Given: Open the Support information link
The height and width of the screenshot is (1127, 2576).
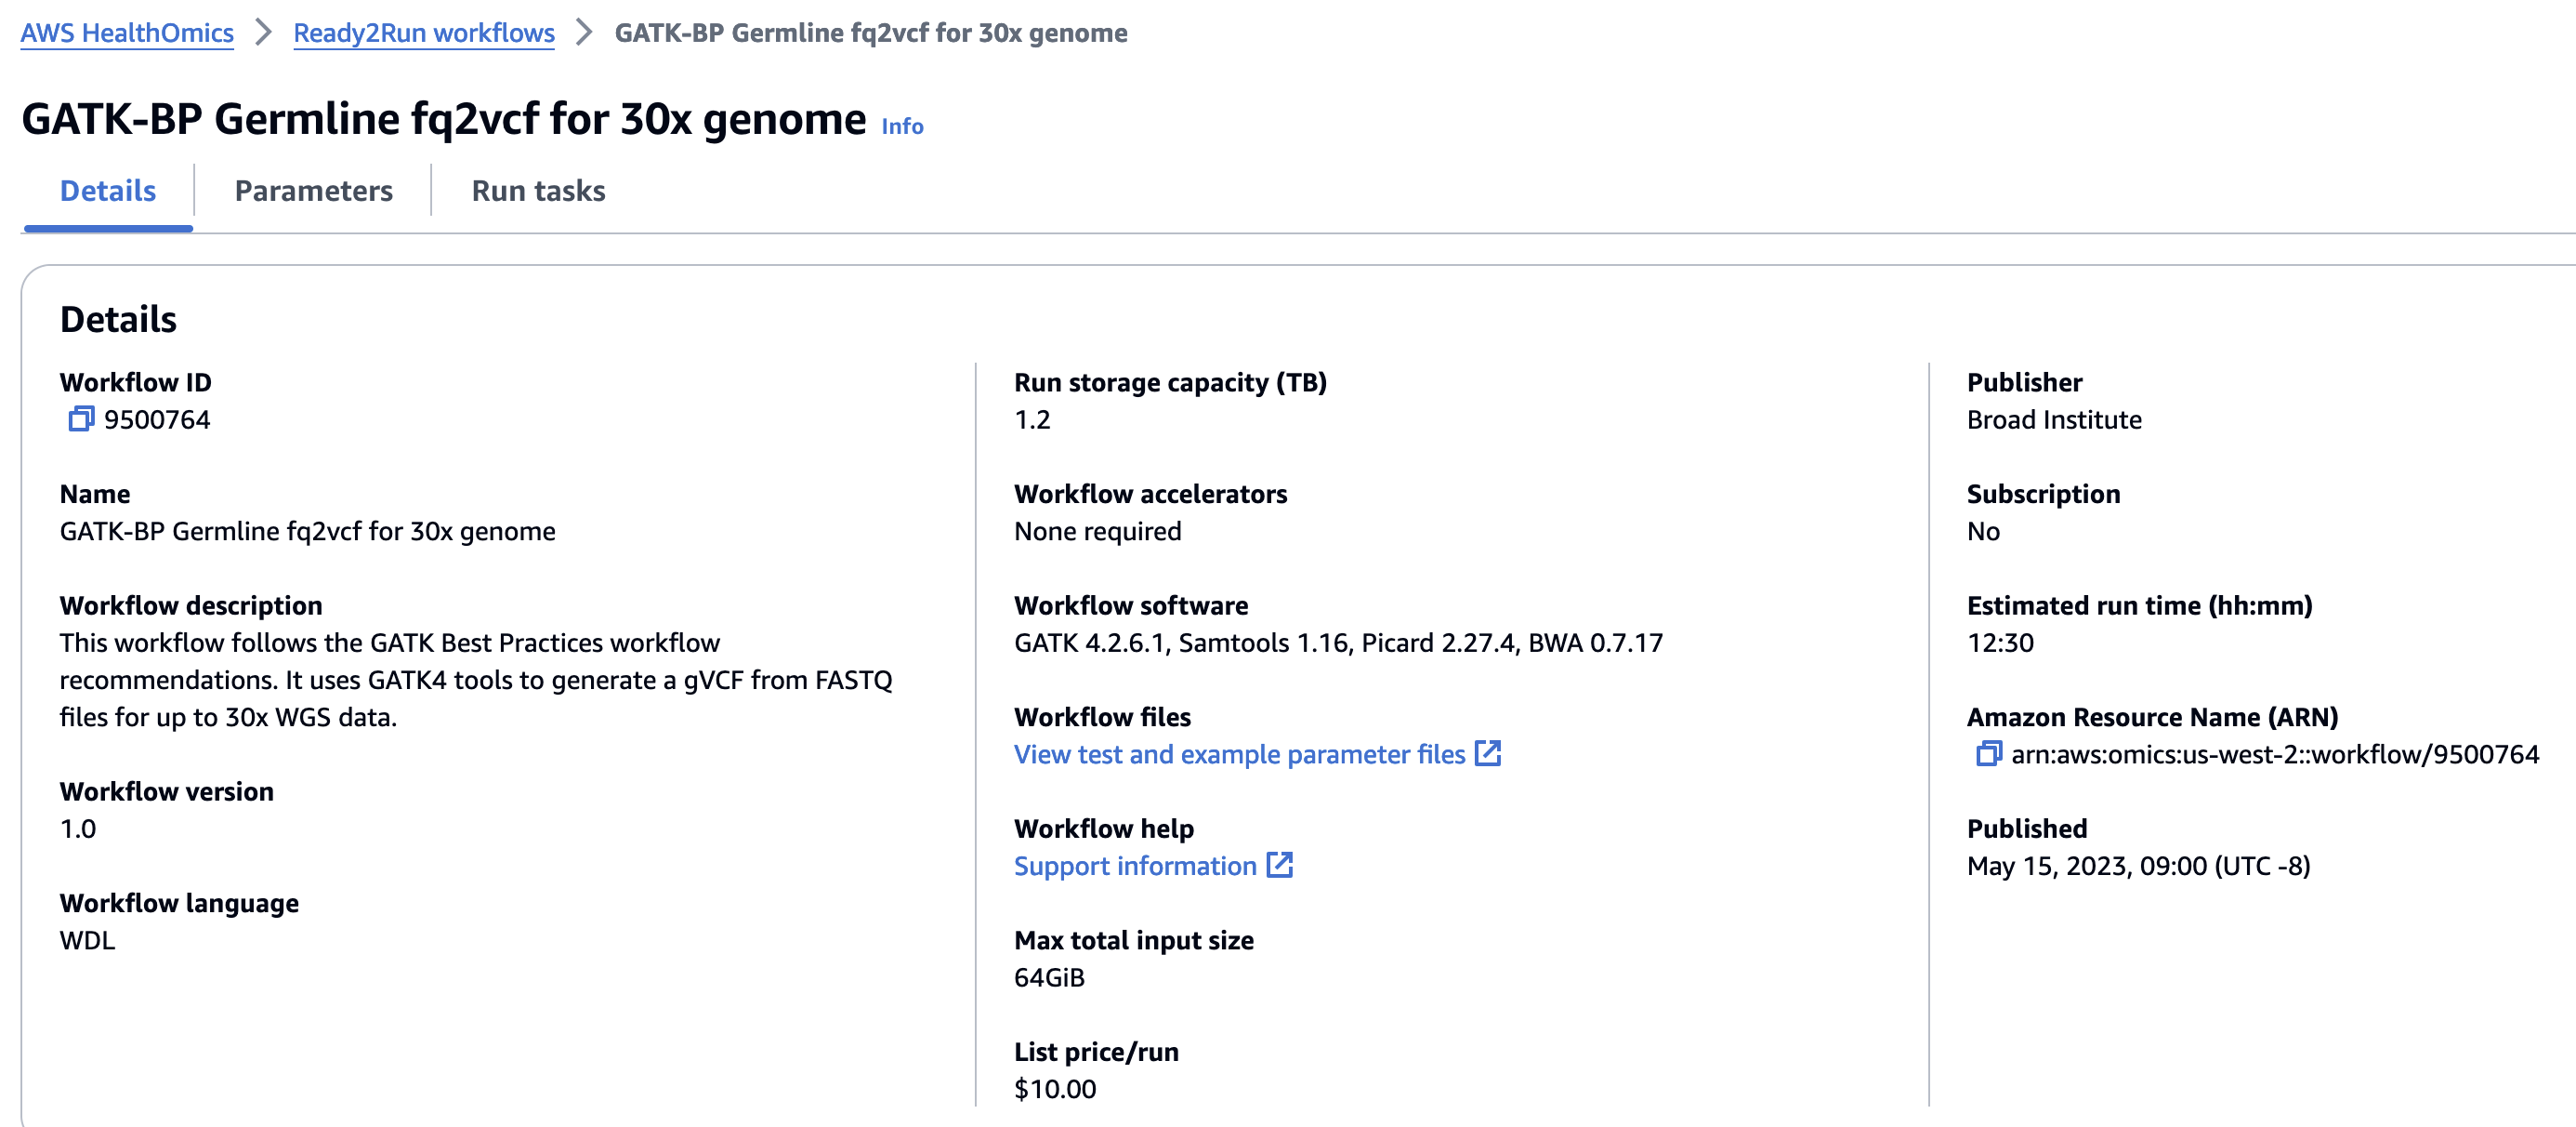Looking at the screenshot, I should 1135,866.
